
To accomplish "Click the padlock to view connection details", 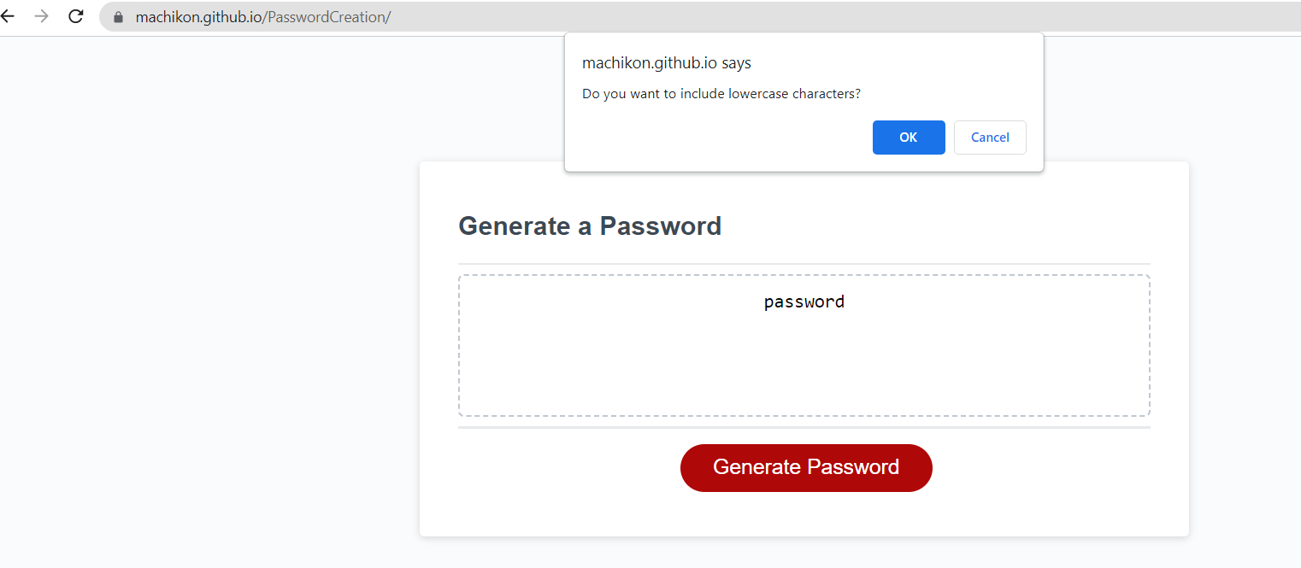I will click(115, 16).
